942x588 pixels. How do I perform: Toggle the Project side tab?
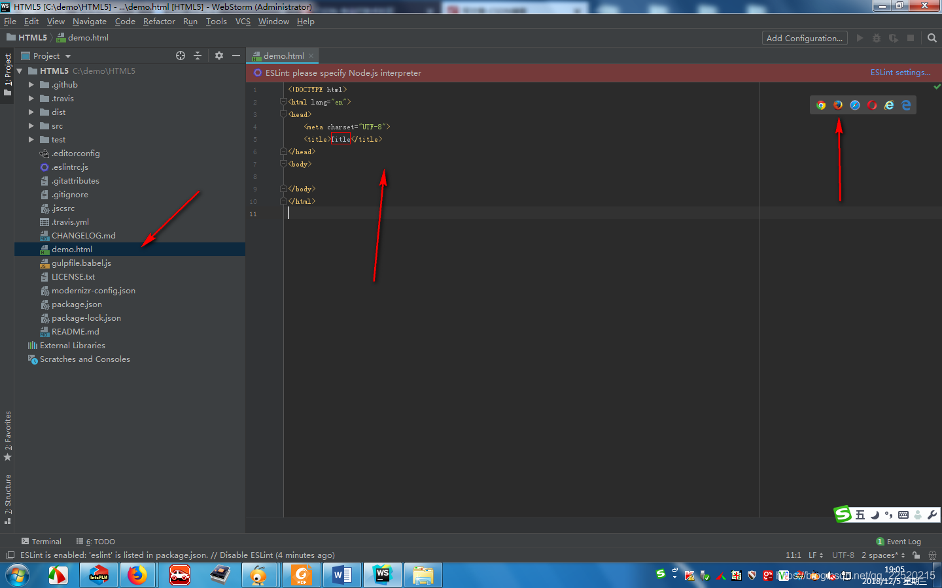point(7,74)
